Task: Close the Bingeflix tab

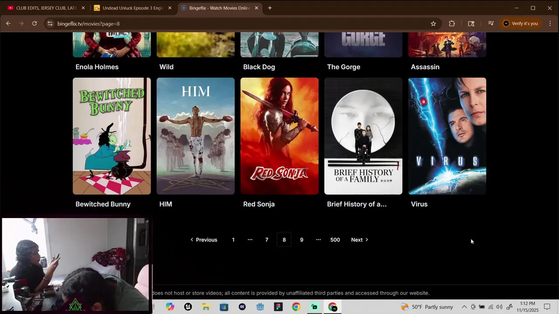Action: [256, 8]
